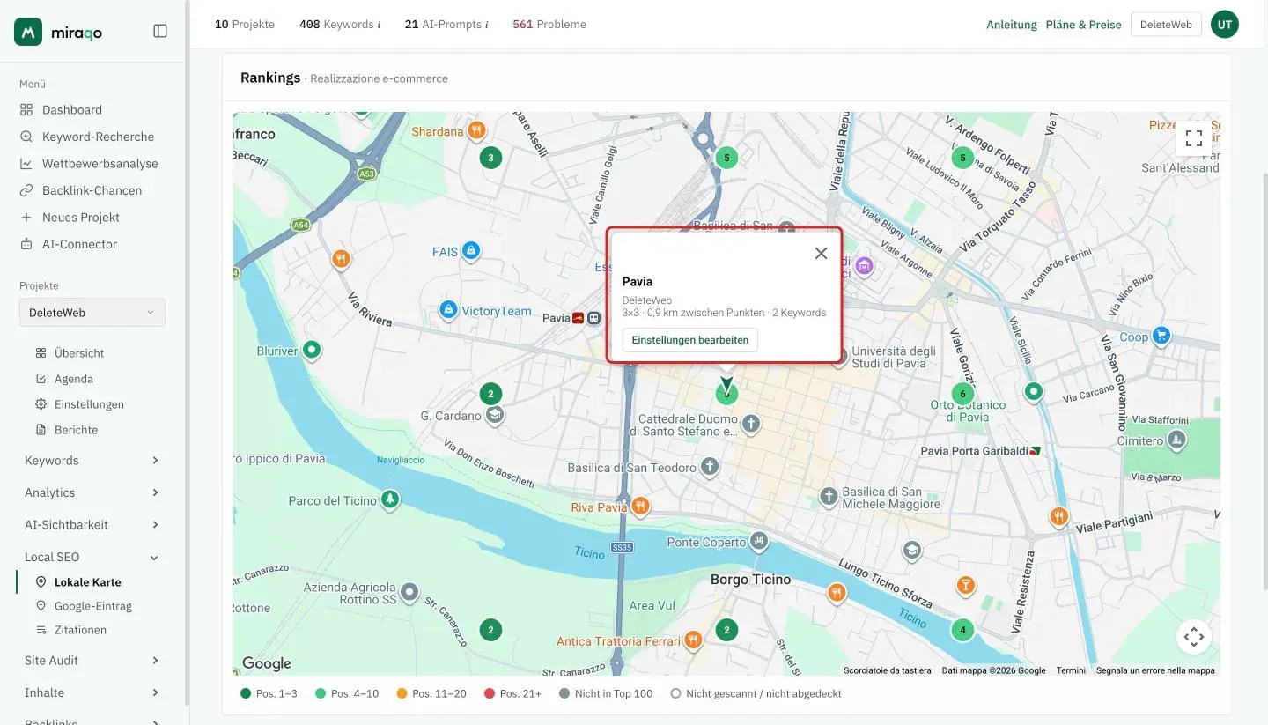Collapse the Local SEO section

92,557
